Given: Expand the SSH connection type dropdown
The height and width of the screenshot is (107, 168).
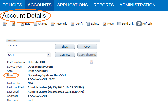Looking at the screenshot, I should pos(49,55).
